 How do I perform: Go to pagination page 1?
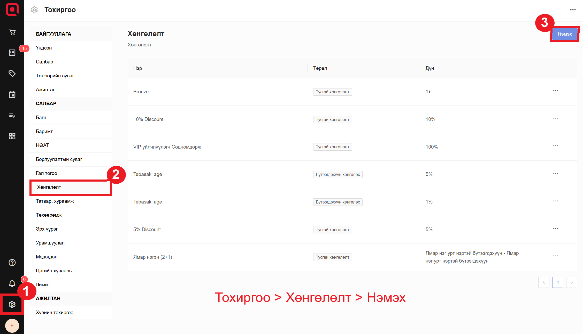point(558,282)
